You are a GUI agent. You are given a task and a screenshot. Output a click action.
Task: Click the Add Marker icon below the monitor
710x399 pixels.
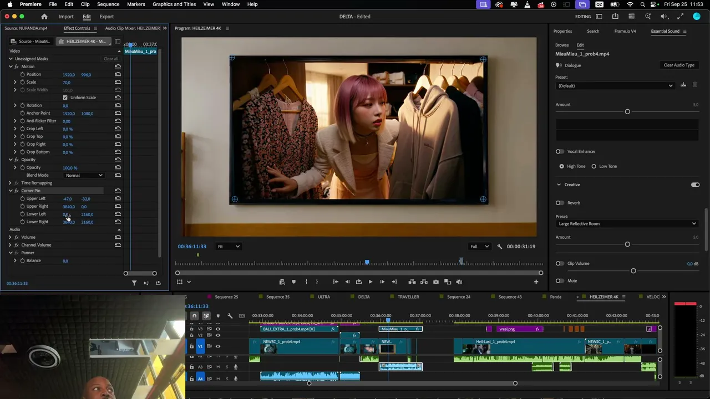[293, 282]
